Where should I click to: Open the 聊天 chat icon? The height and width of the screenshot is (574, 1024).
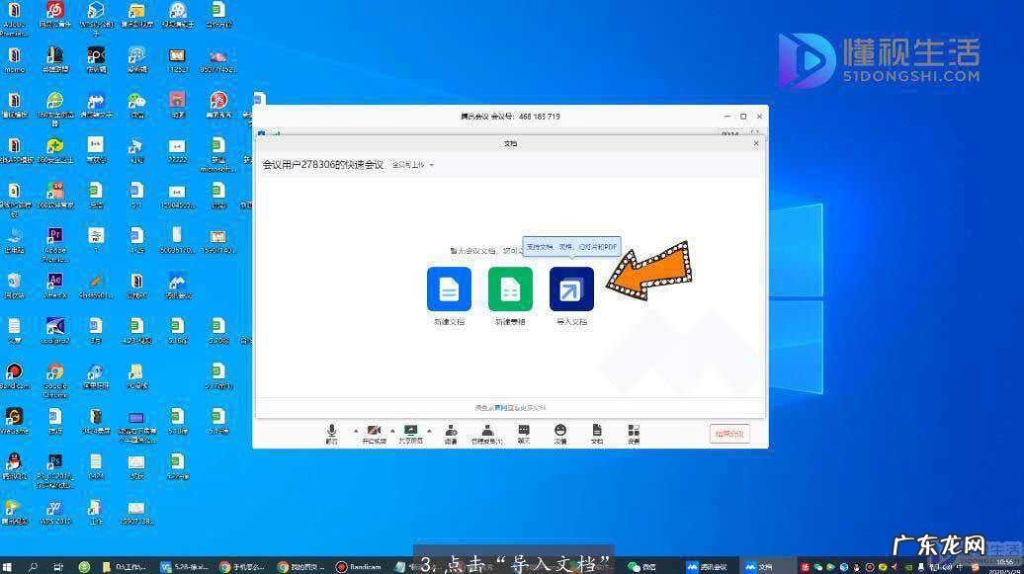(x=524, y=432)
